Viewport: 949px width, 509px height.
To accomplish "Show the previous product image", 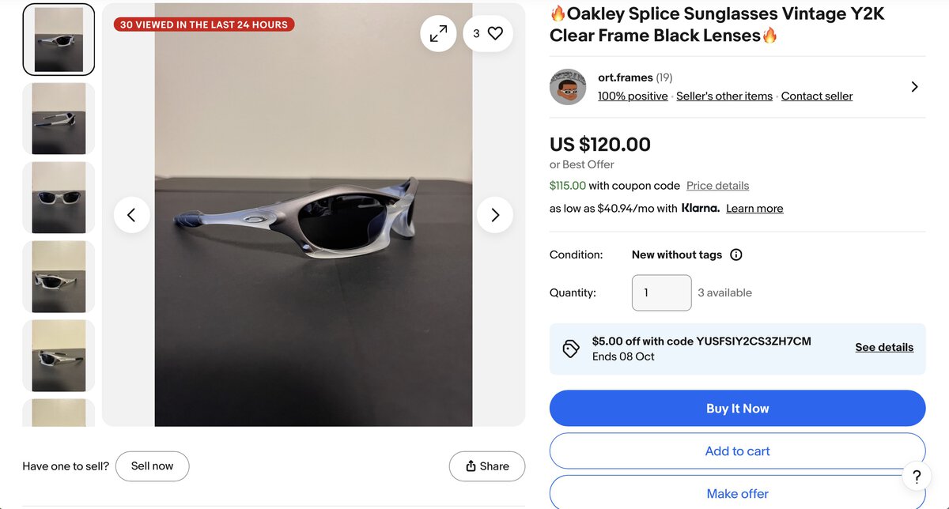I will tap(132, 215).
